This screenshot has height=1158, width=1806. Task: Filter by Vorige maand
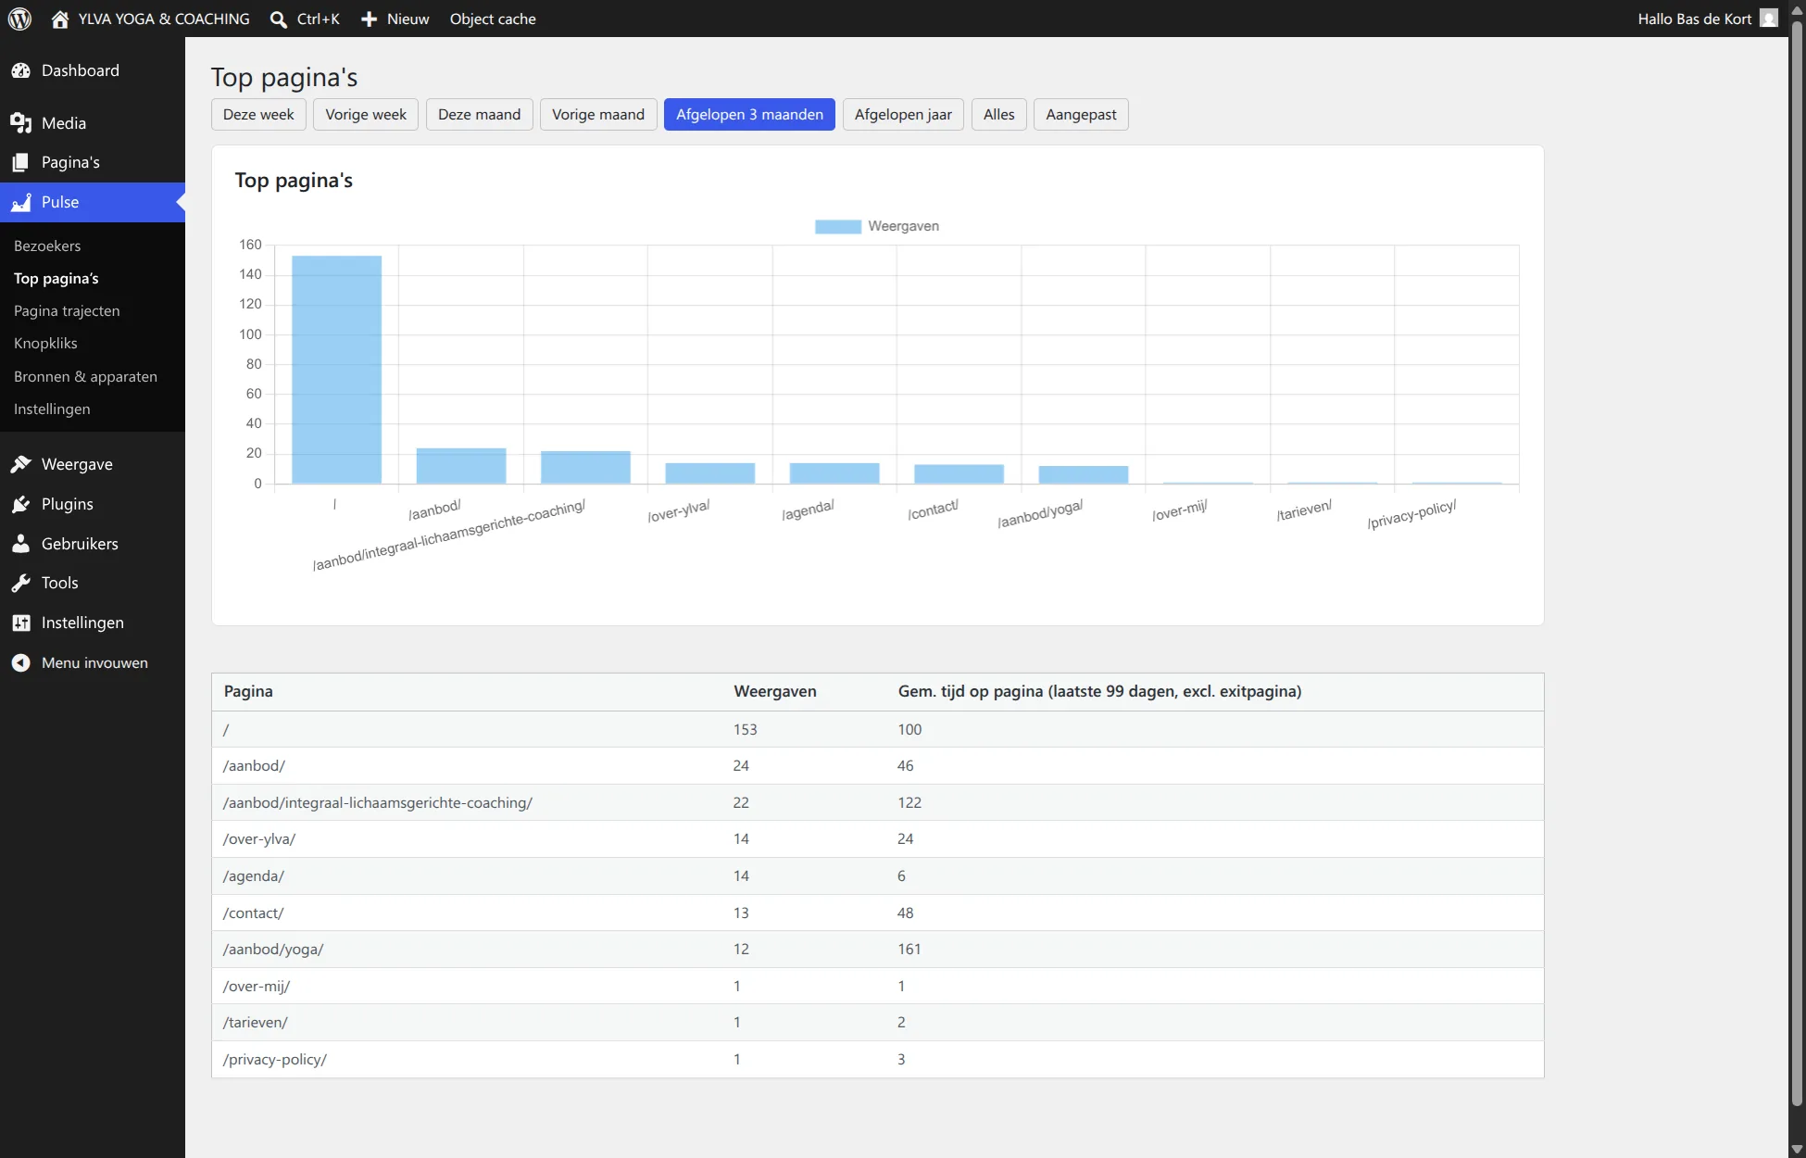click(x=598, y=114)
